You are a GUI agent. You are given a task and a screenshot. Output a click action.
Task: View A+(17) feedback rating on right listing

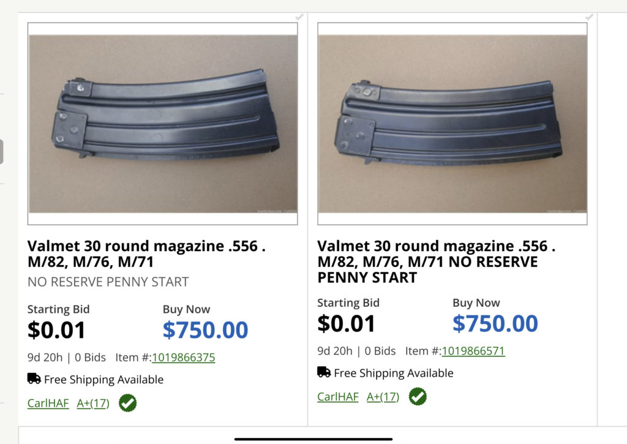pyautogui.click(x=383, y=397)
